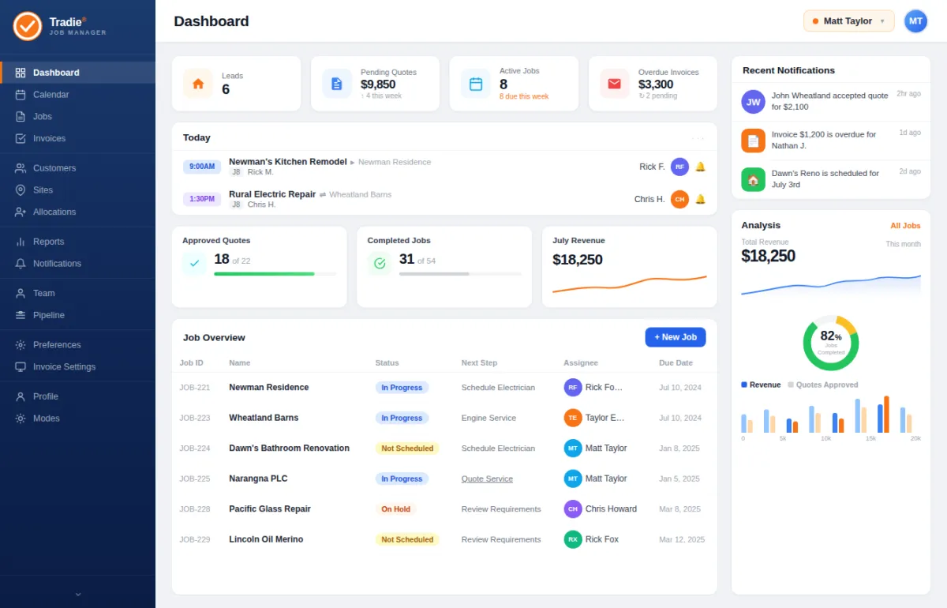Image resolution: width=947 pixels, height=608 pixels.
Task: Sort the table by the Status column header
Action: point(387,363)
